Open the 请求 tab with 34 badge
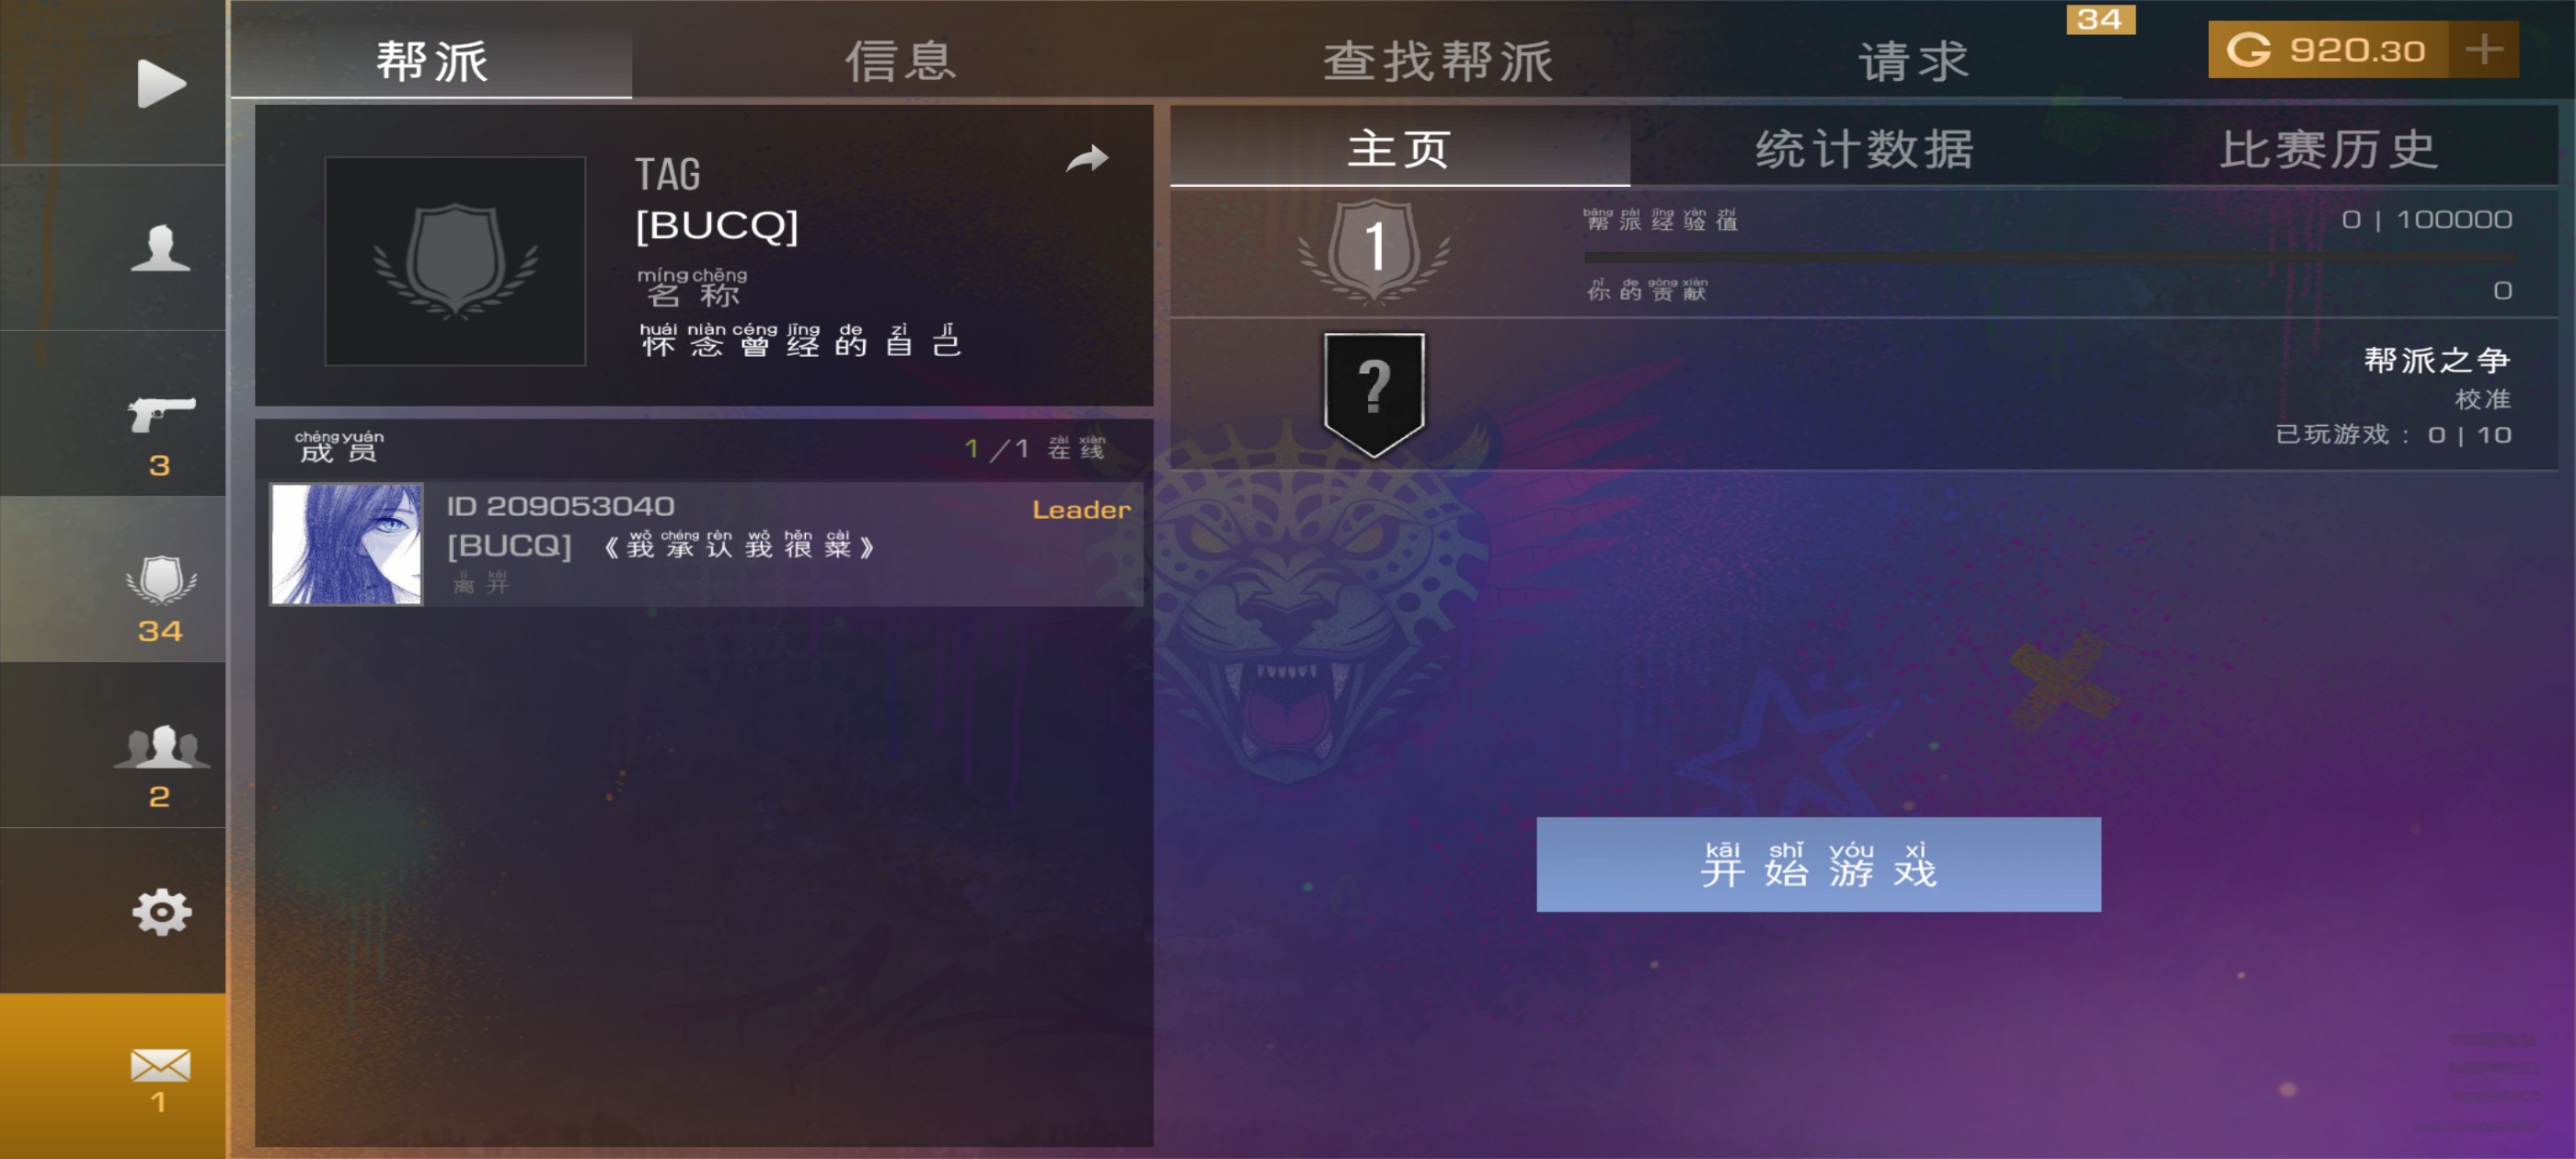This screenshot has width=2576, height=1159. pyautogui.click(x=1913, y=60)
